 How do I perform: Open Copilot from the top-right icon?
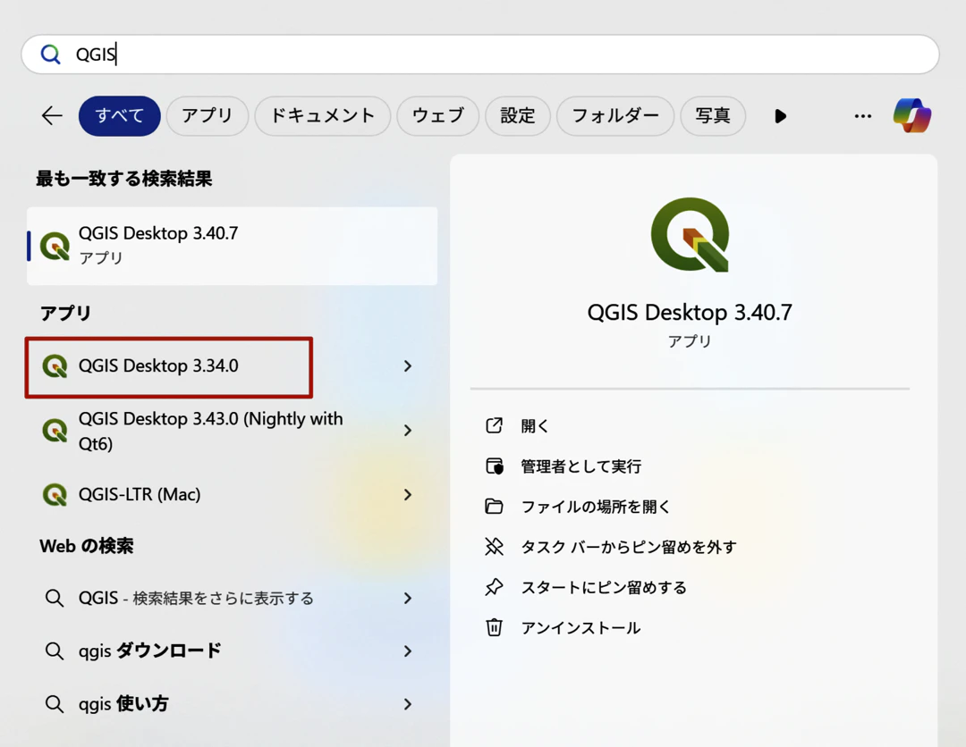click(911, 115)
